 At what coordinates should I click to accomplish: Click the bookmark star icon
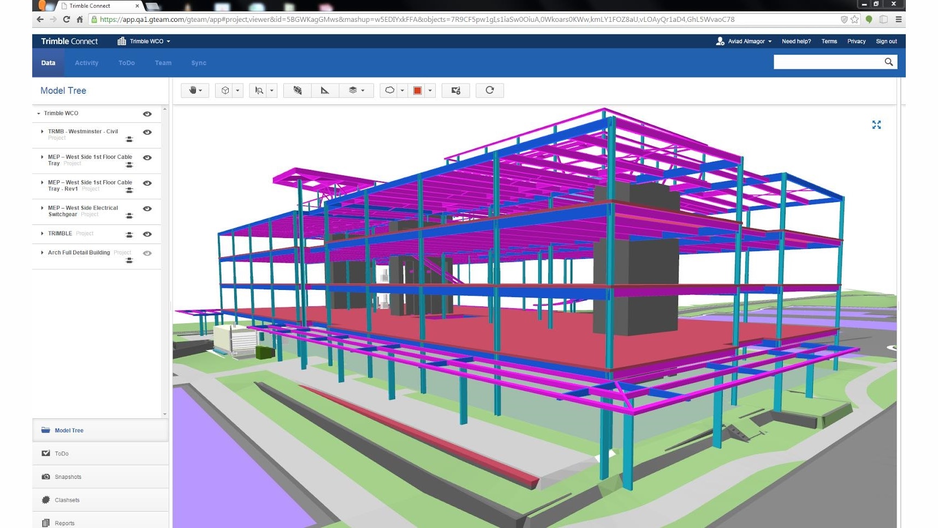point(854,19)
